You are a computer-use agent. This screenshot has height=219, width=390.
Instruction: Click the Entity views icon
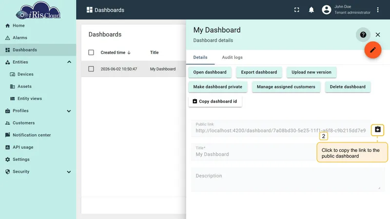click(13, 99)
